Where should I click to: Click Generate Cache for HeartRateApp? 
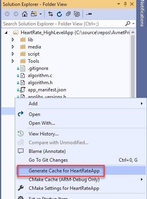click(81, 170)
